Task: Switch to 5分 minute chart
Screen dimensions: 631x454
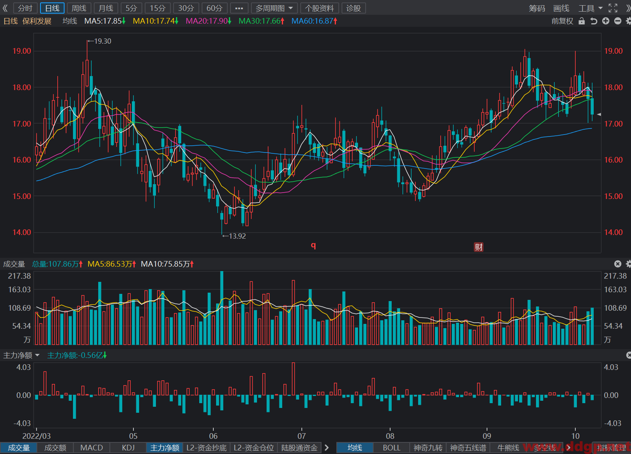Action: click(131, 8)
